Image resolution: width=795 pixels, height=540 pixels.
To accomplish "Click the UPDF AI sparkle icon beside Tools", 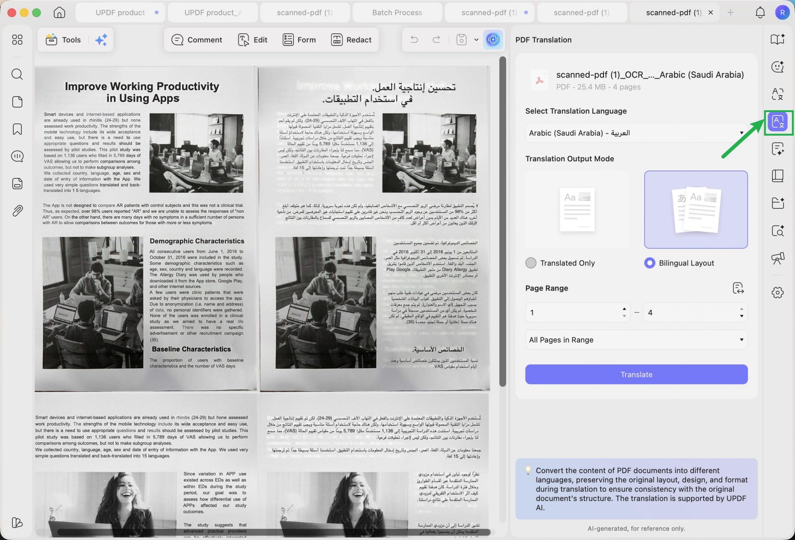I will (x=101, y=40).
